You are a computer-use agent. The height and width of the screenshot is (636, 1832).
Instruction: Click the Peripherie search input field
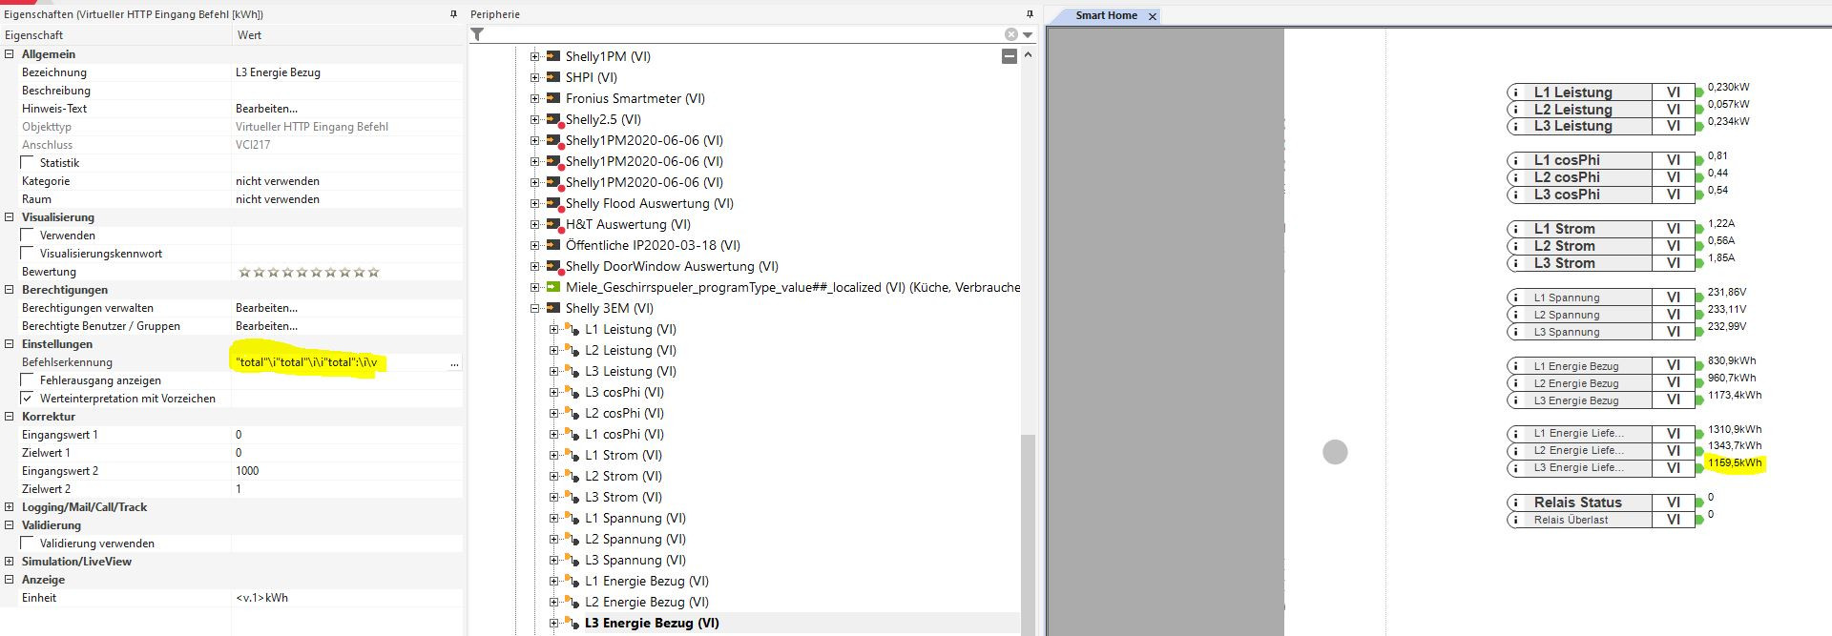click(744, 34)
